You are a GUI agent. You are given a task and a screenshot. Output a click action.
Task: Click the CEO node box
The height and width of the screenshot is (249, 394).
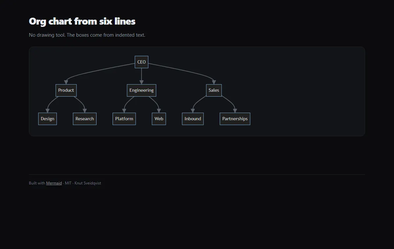pyautogui.click(x=142, y=62)
